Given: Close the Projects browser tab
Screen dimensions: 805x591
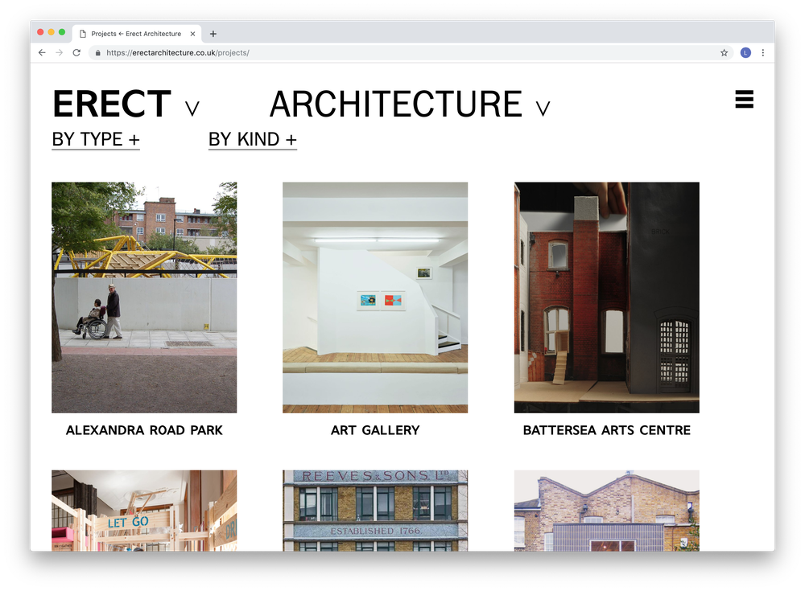Looking at the screenshot, I should click(192, 34).
